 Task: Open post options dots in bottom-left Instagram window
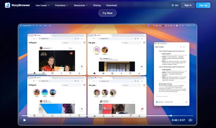coord(73,101)
